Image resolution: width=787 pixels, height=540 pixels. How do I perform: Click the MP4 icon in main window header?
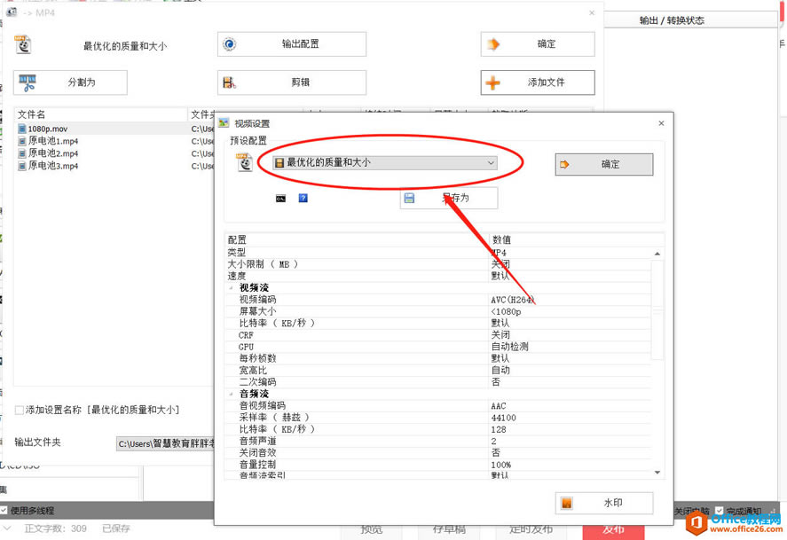point(23,44)
